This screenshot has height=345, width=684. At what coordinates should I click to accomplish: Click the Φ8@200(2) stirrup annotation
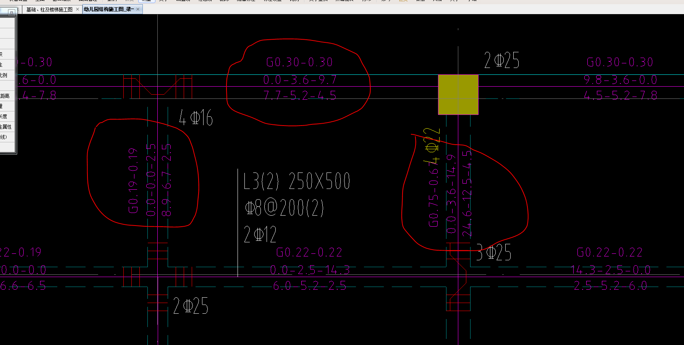(x=284, y=208)
